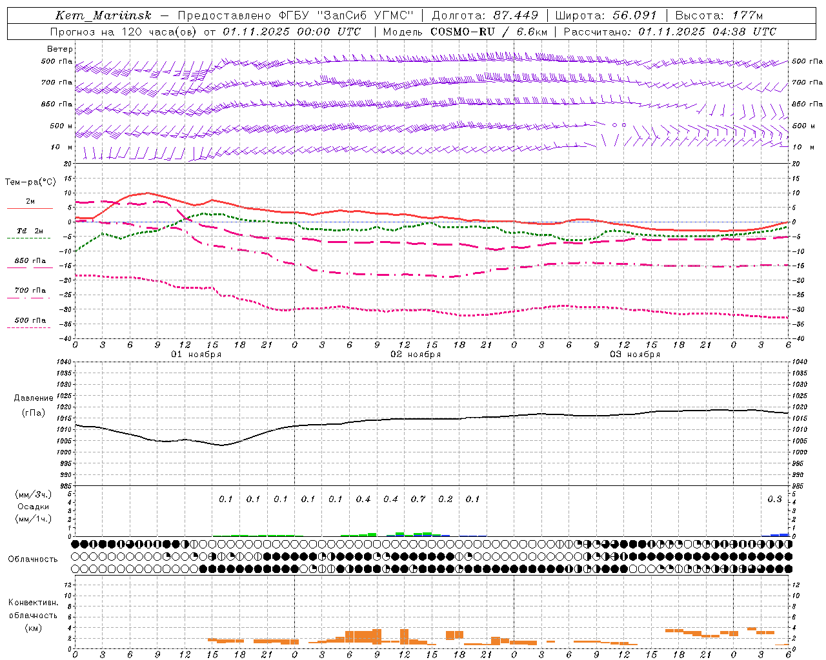Select the Прогноз на 120 часа(ов) text
This screenshot has height=660, width=826.
(x=124, y=32)
